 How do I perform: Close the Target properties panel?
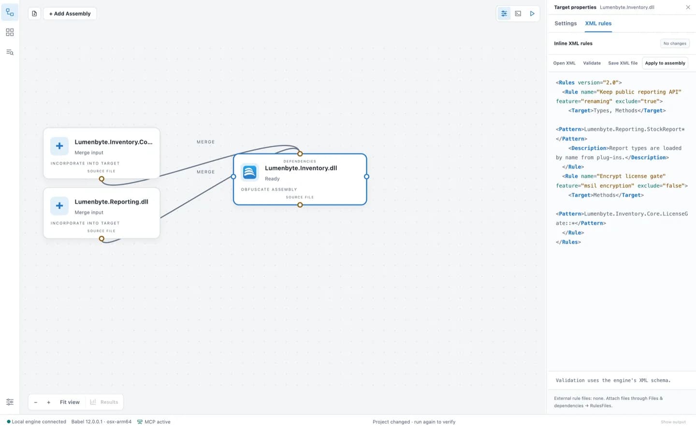[688, 7]
